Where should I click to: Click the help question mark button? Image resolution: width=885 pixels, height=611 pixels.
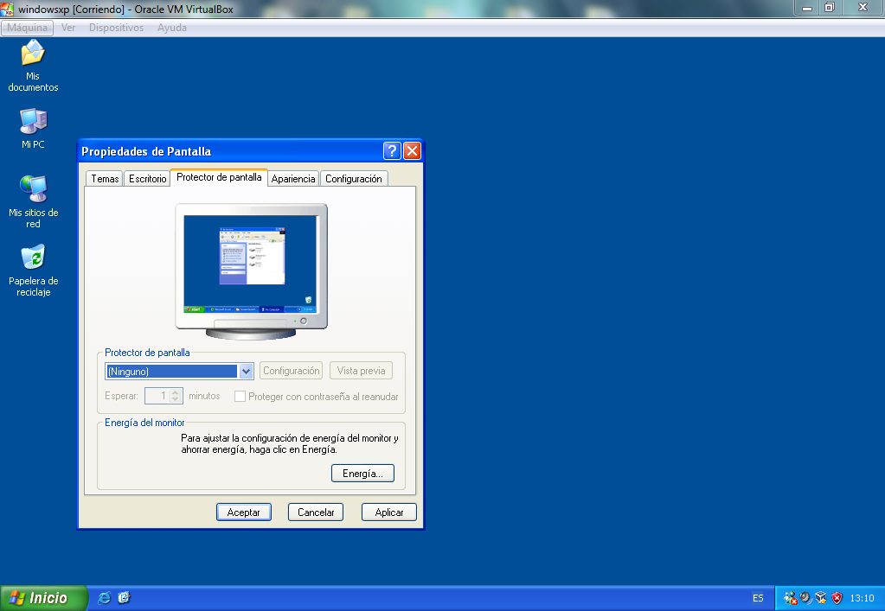click(392, 151)
